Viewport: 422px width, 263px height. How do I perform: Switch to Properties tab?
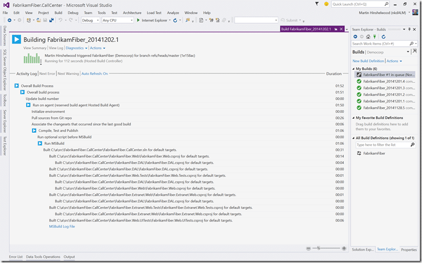[x=409, y=249]
